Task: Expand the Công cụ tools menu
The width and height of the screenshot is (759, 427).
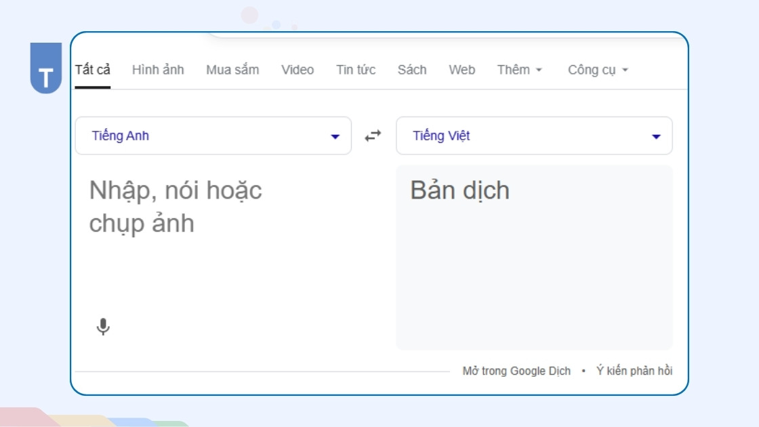Action: click(598, 70)
